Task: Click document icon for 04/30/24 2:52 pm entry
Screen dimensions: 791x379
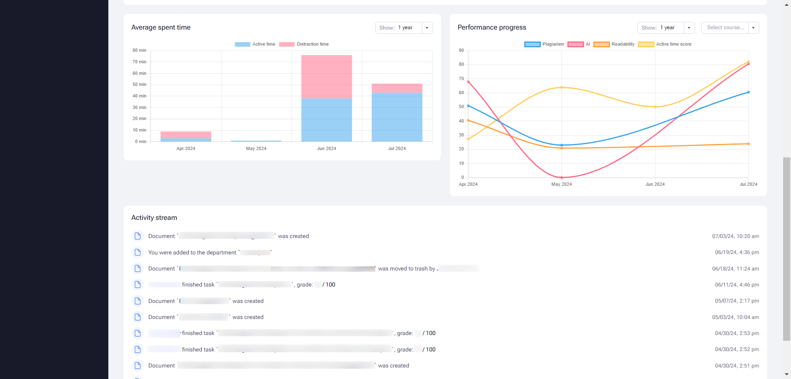Action: (138, 349)
